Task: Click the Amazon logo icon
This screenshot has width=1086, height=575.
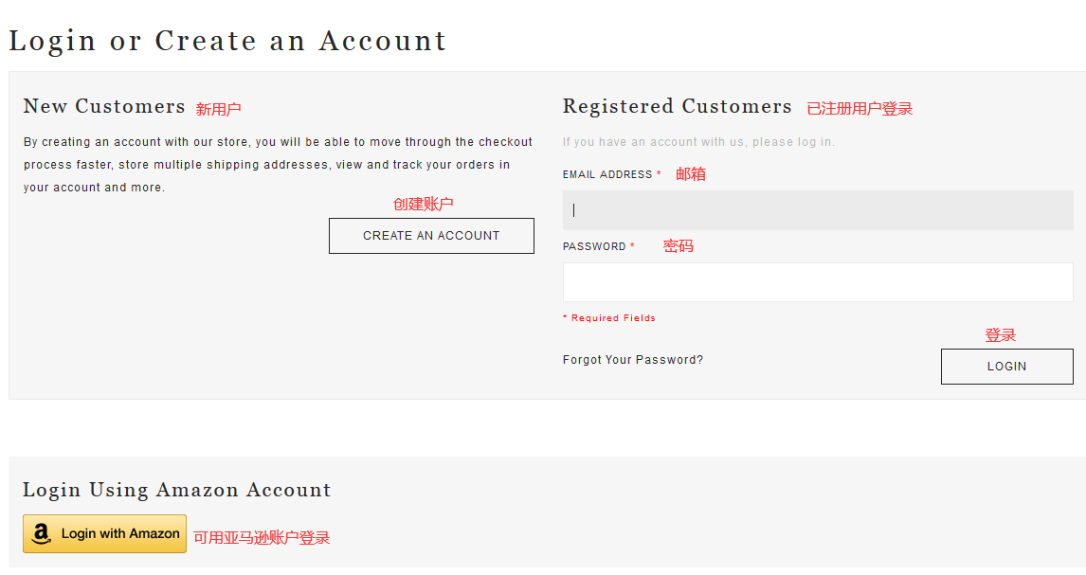Action: (x=41, y=534)
